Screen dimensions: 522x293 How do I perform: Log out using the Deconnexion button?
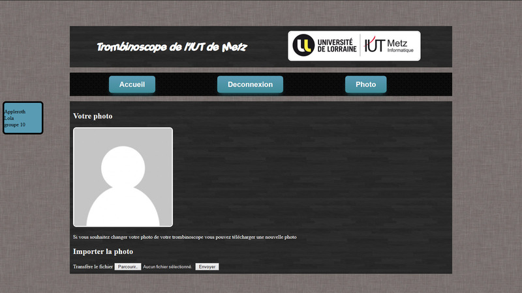coord(250,85)
